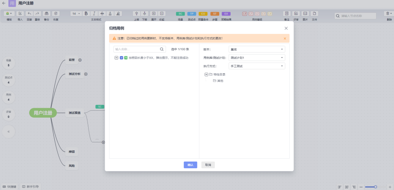Set case level to L1
Image resolution: width=394 pixels, height=190 pixels.
pyautogui.click(x=251, y=14)
